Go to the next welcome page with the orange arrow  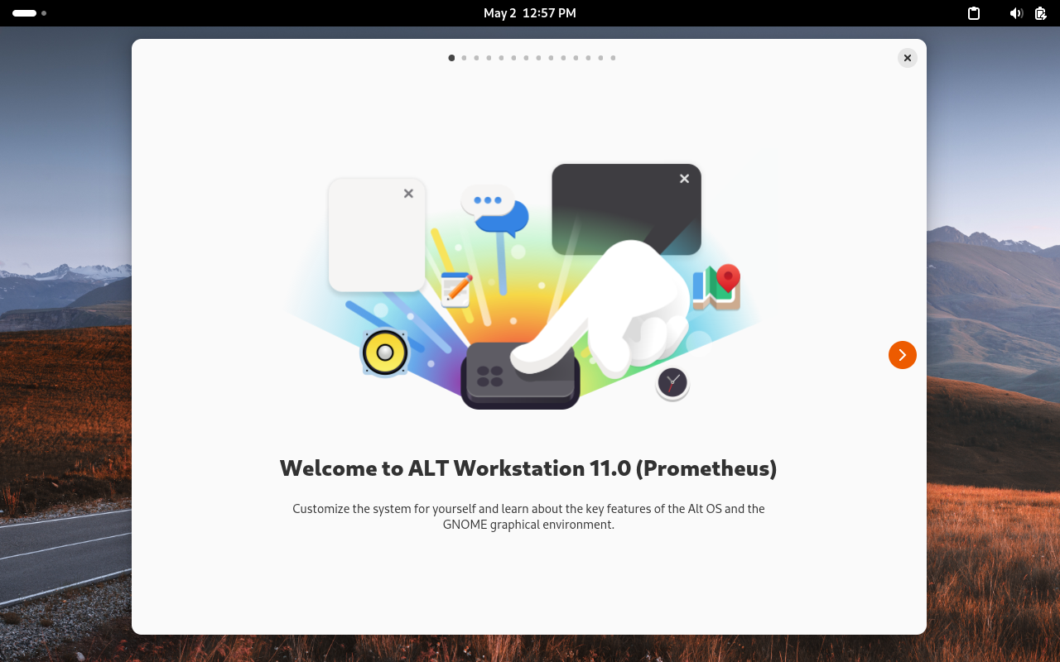pos(903,355)
